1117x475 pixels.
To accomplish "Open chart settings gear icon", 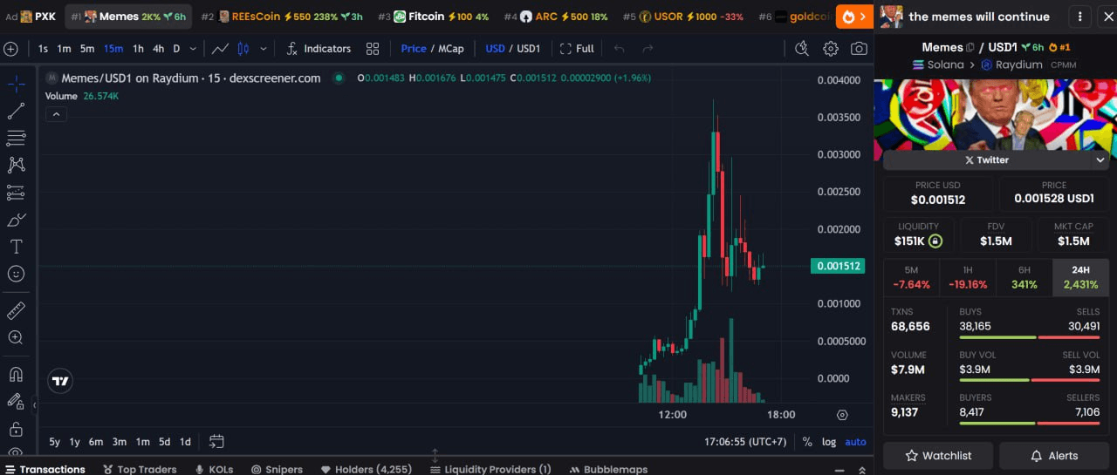I will 831,49.
